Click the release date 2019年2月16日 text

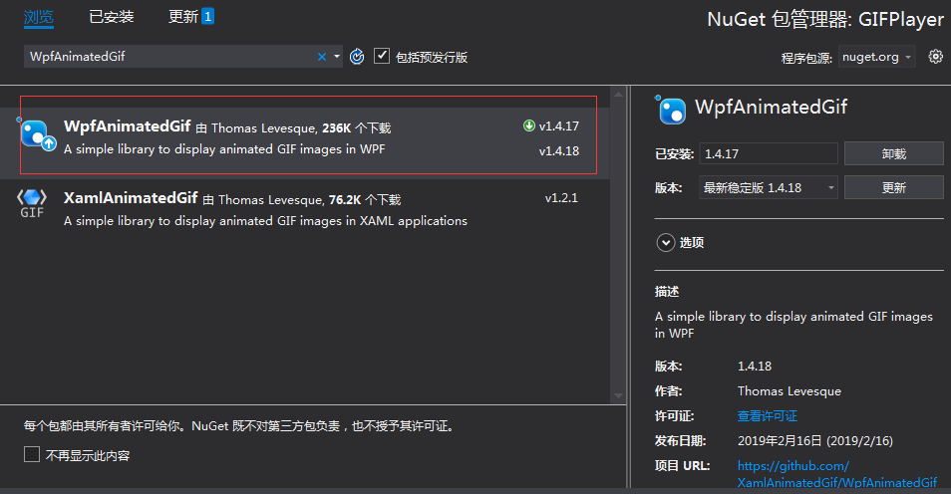pyautogui.click(x=815, y=441)
